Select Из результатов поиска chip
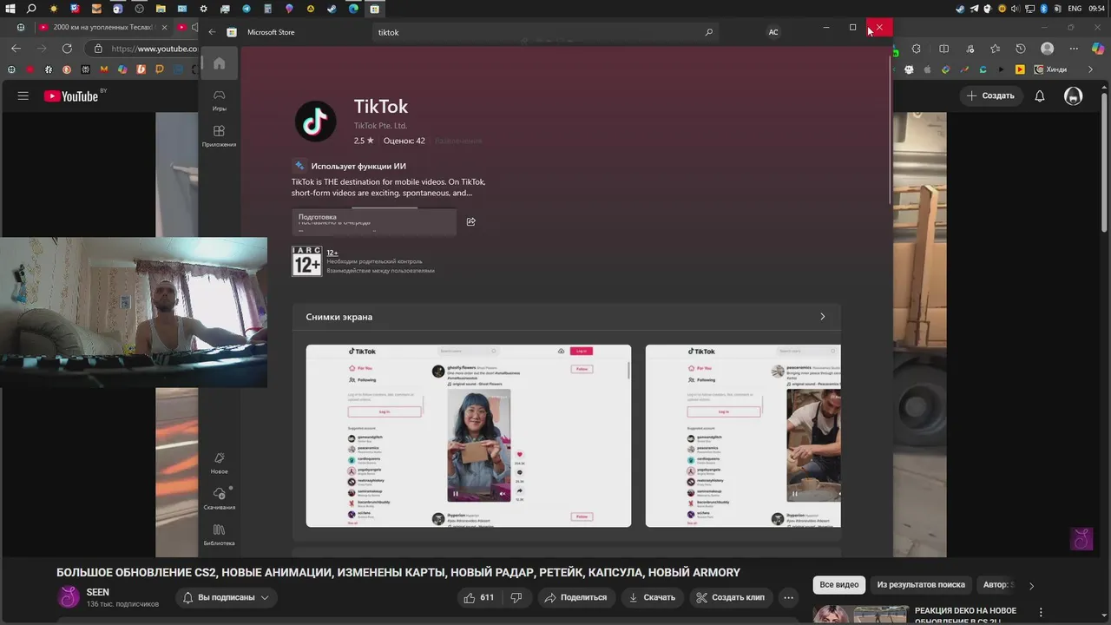This screenshot has width=1111, height=625. point(921,584)
